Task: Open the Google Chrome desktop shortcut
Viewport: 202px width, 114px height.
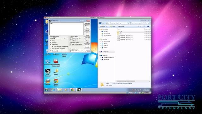Action: click(56, 82)
